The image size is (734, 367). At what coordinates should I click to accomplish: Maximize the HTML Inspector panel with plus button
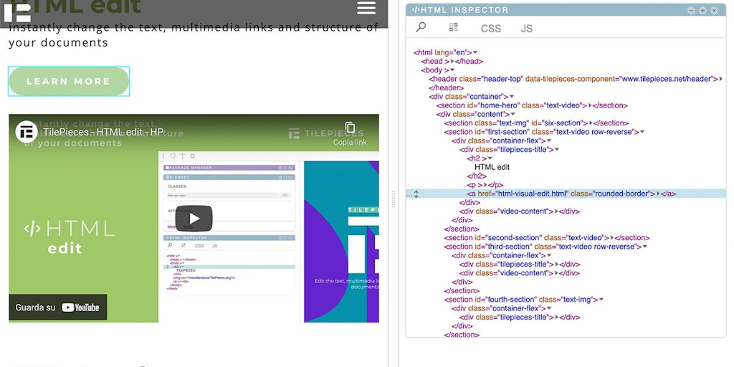702,10
